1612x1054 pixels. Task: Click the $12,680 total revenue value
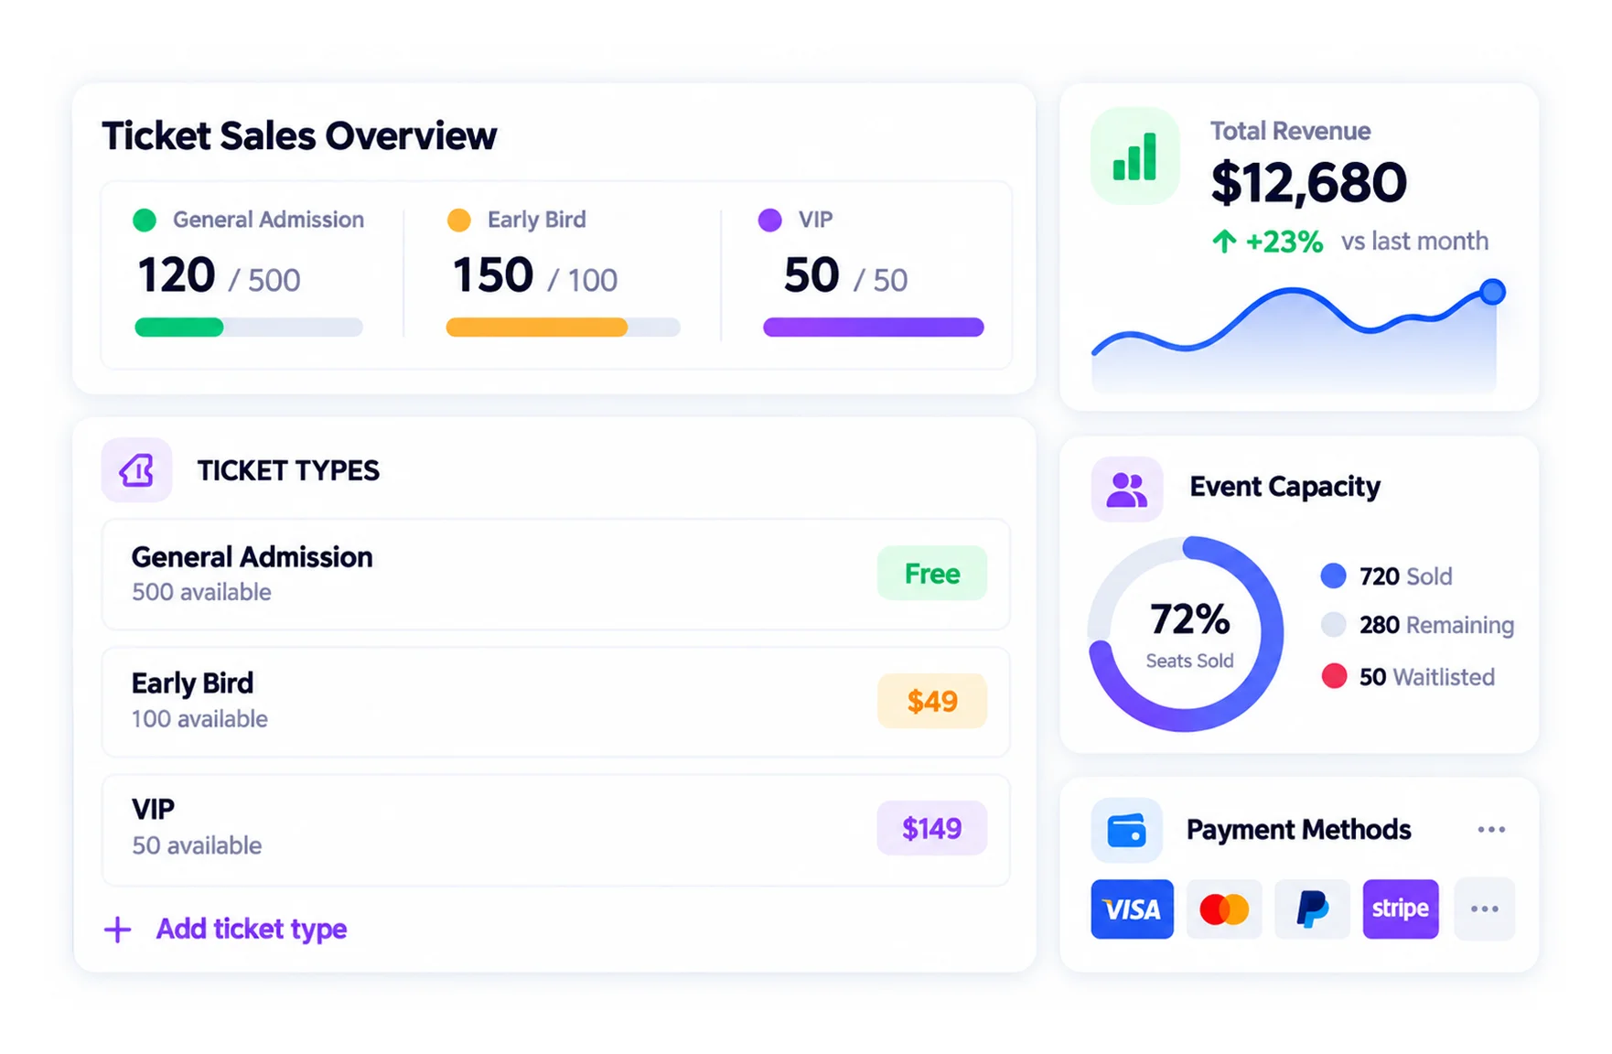[x=1308, y=183]
